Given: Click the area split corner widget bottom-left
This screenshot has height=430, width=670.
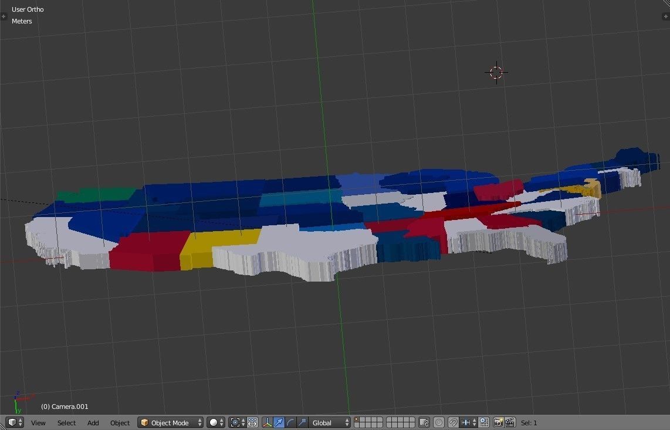Looking at the screenshot, I should pos(2,426).
